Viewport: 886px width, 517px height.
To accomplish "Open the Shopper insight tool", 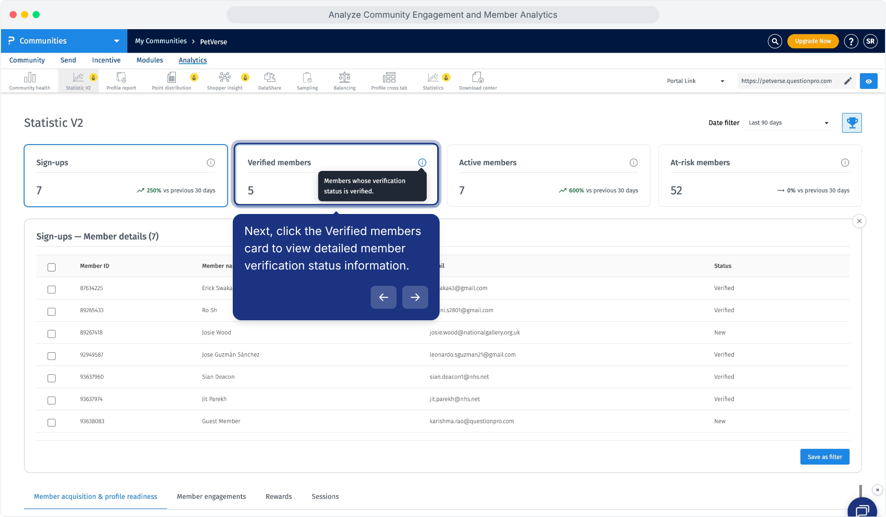I will point(225,80).
